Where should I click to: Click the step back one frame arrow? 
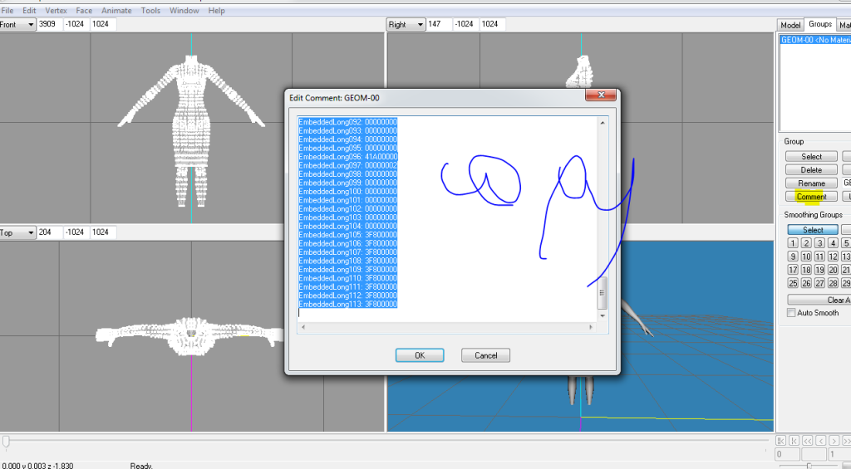[x=822, y=441]
